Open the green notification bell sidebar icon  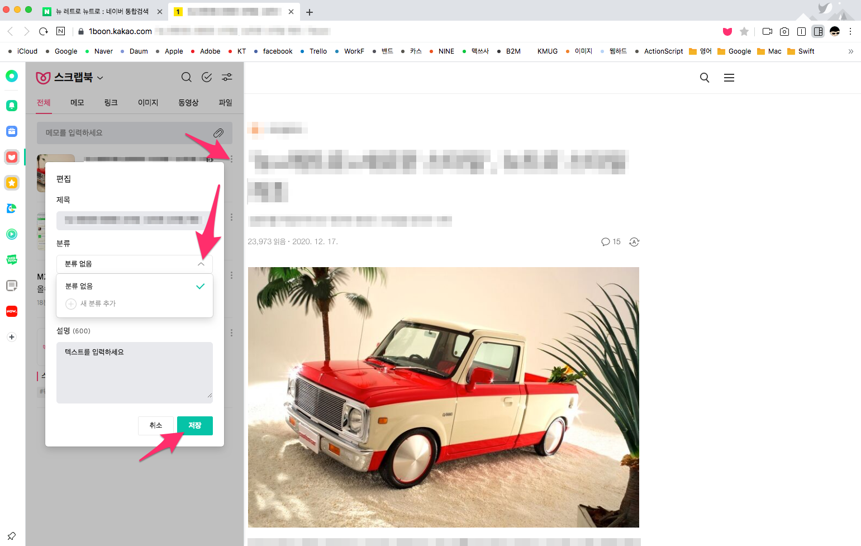12,105
